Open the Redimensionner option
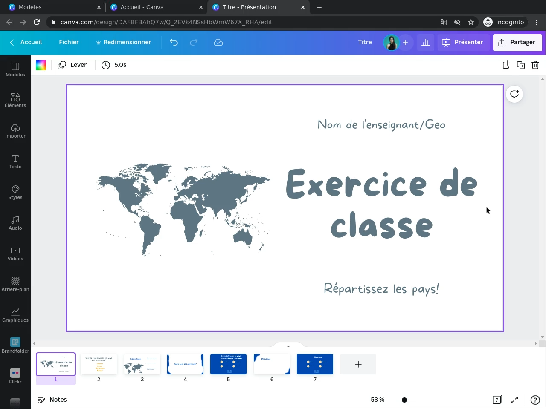Image resolution: width=546 pixels, height=409 pixels. coord(123,42)
